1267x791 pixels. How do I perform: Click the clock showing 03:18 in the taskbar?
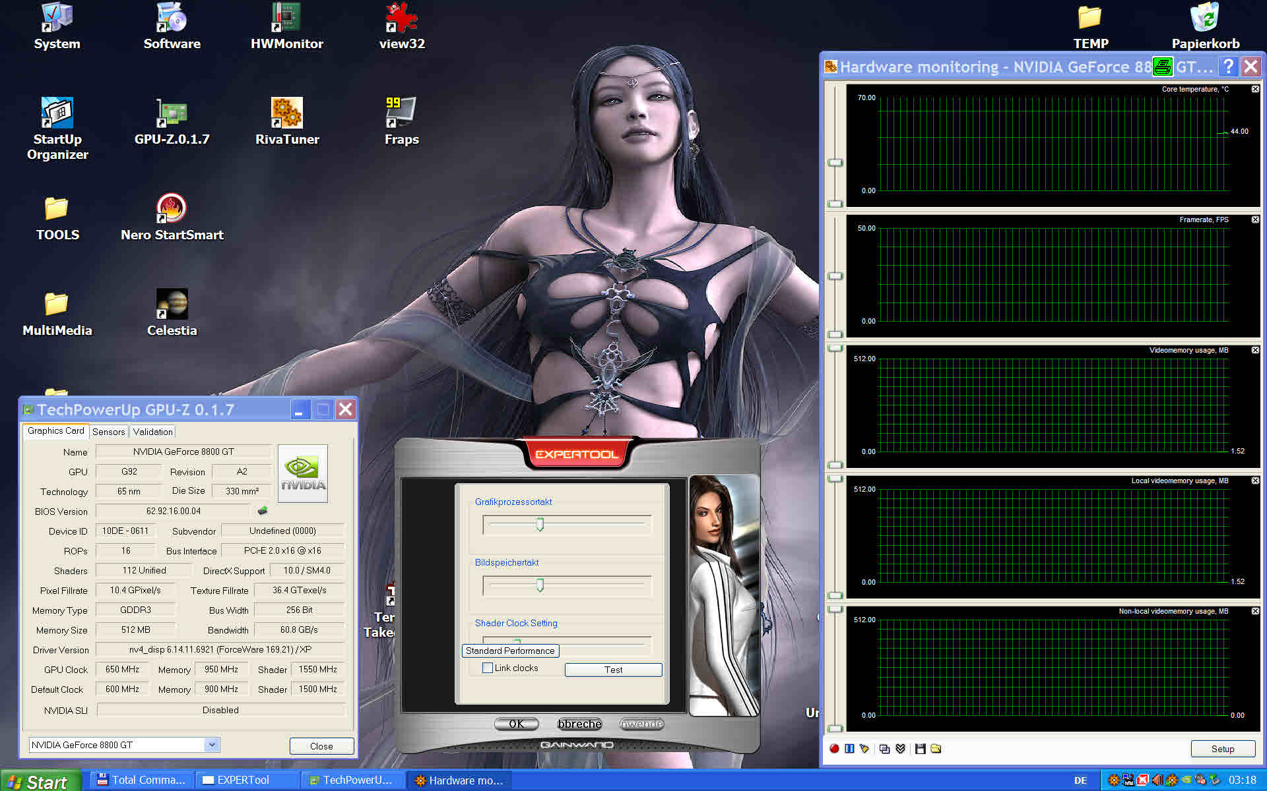coord(1242,780)
